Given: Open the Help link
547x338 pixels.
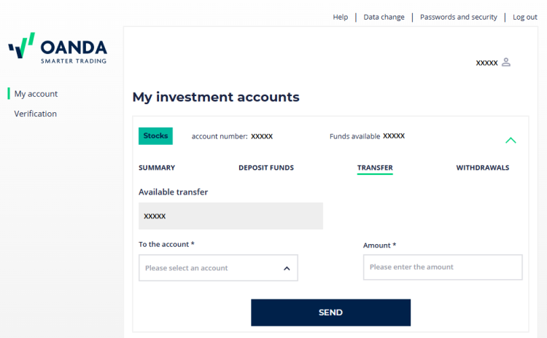Looking at the screenshot, I should pos(341,17).
